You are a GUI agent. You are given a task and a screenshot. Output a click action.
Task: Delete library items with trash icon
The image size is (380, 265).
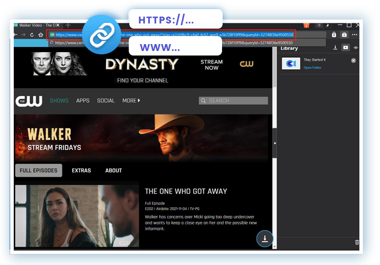click(x=357, y=242)
